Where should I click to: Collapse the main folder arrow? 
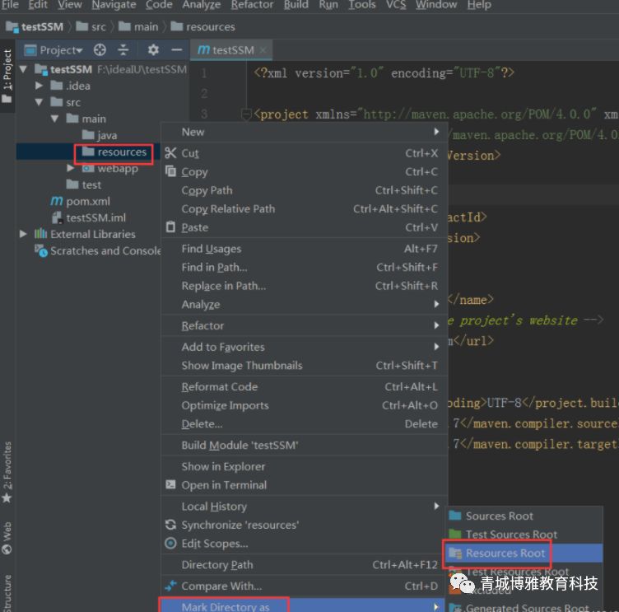pos(54,119)
